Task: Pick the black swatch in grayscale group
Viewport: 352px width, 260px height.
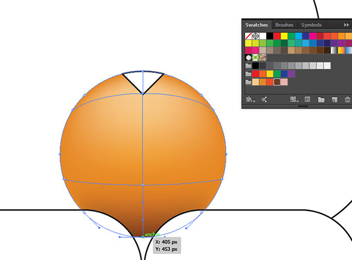Action: tap(255, 66)
